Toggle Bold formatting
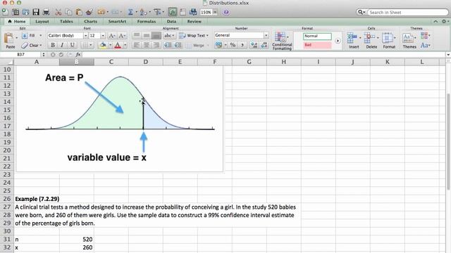The image size is (451, 253). (x=53, y=45)
